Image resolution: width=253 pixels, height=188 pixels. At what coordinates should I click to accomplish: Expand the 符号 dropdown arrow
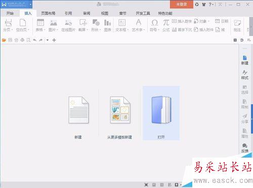[x=159, y=30]
